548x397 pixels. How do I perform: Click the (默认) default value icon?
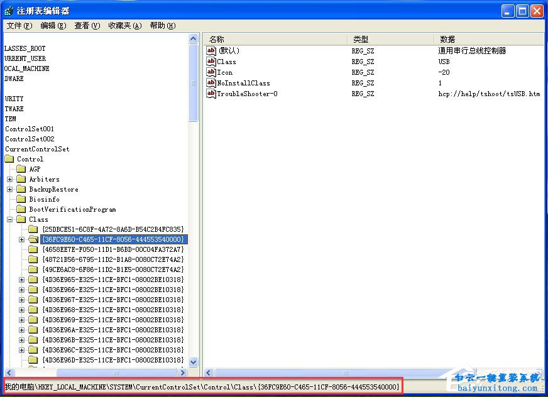[211, 51]
